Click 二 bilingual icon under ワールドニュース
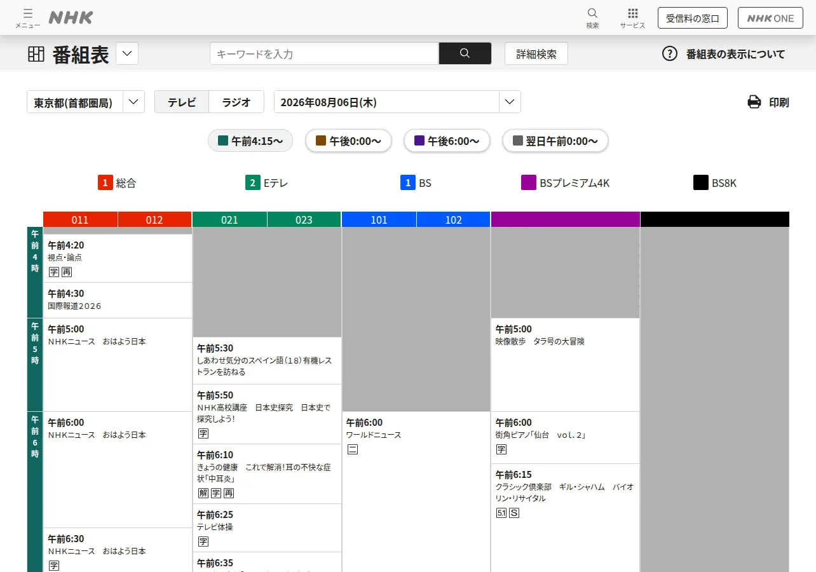The height and width of the screenshot is (572, 816). 353,449
